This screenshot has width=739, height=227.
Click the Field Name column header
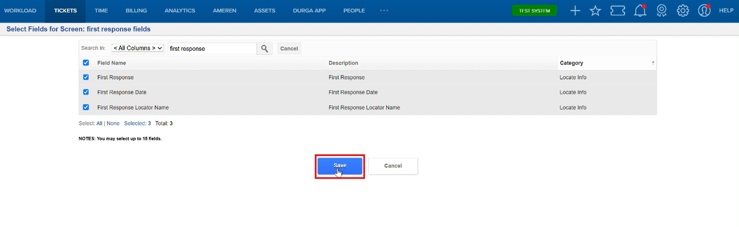pyautogui.click(x=111, y=63)
